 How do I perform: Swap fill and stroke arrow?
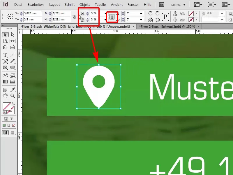click(x=13, y=104)
